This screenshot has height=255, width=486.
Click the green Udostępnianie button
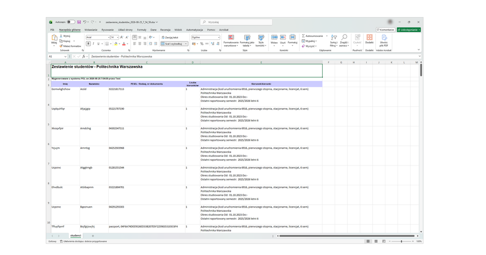[x=409, y=30]
